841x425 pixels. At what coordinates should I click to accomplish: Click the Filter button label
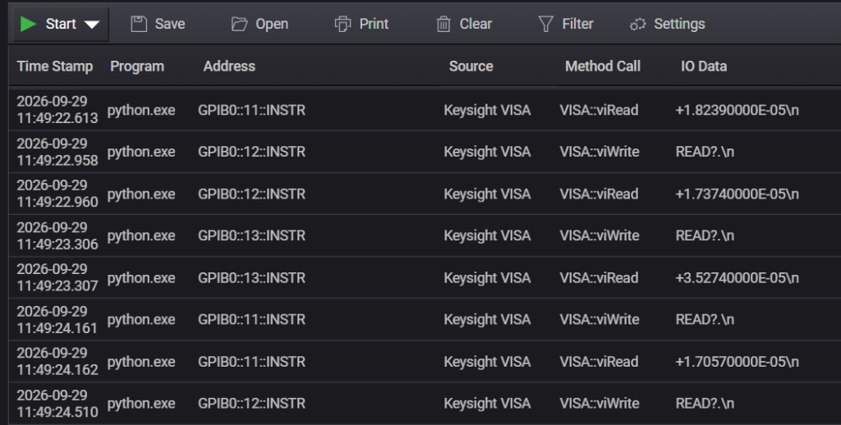click(577, 24)
